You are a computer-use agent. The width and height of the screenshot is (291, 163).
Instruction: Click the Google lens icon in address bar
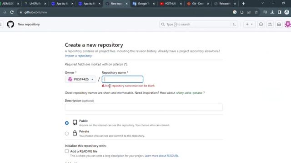(x=235, y=12)
